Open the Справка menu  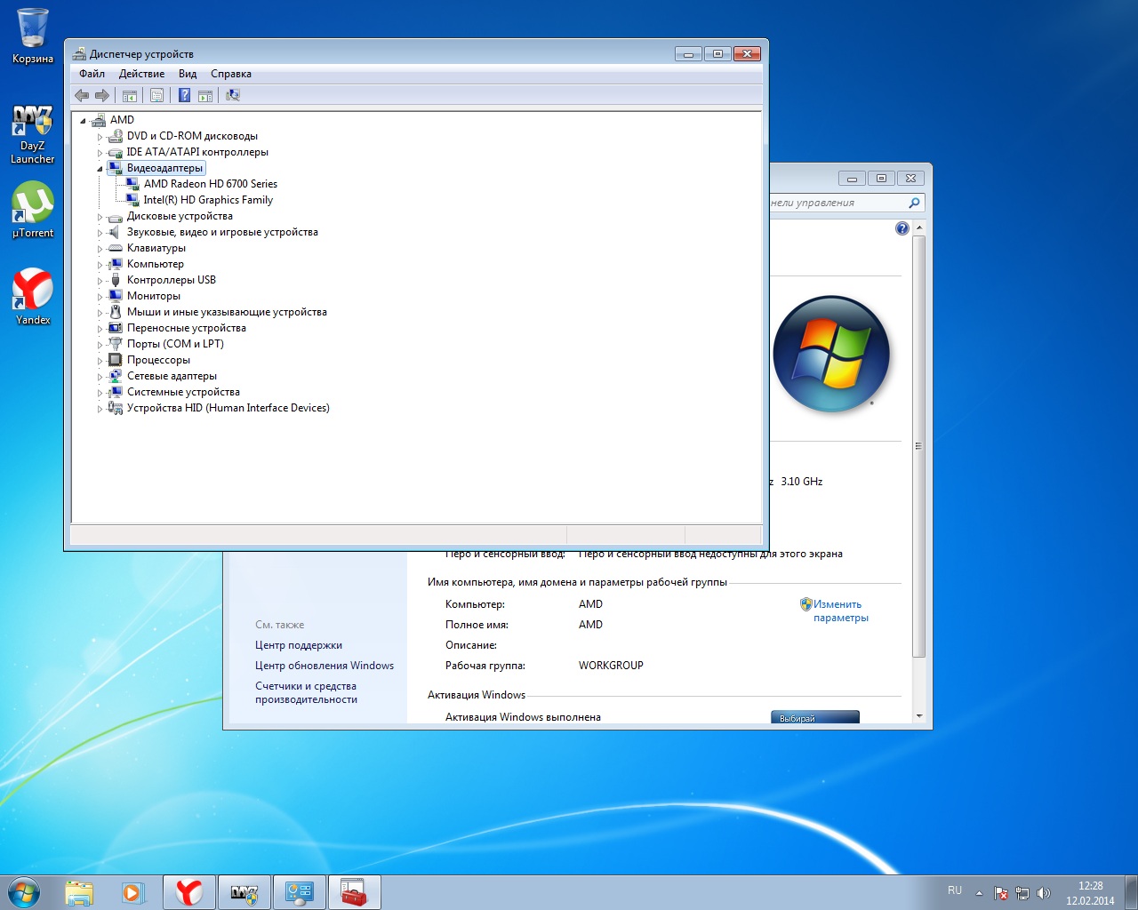[231, 74]
